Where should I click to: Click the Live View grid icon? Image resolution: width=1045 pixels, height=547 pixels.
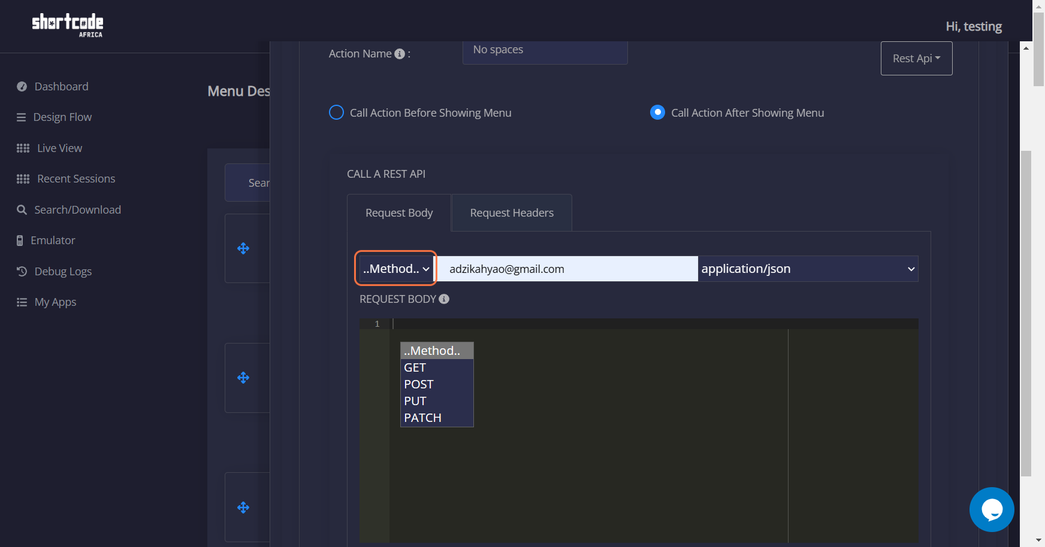[23, 148]
